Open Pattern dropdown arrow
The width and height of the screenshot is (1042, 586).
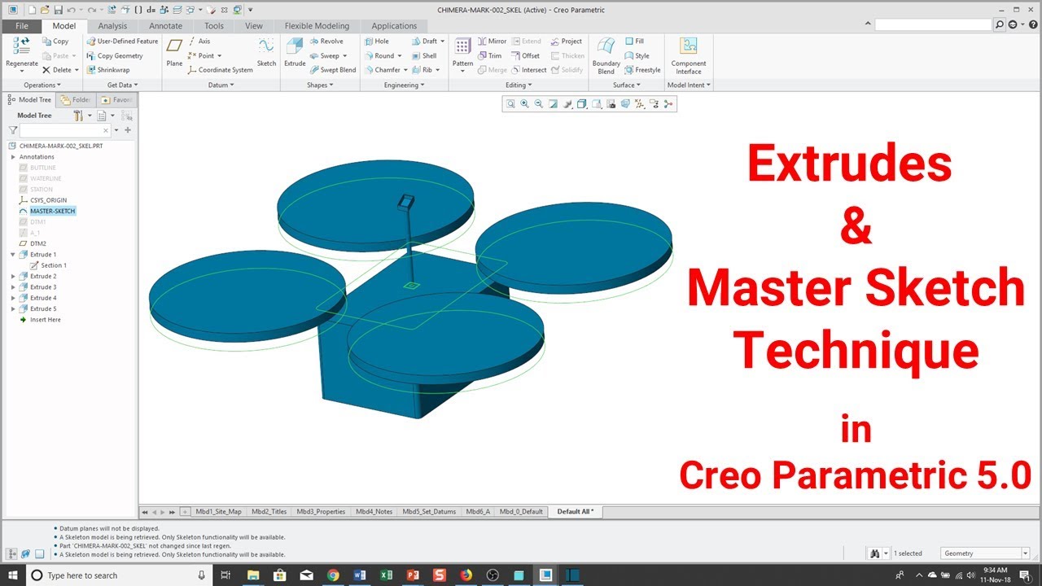462,71
